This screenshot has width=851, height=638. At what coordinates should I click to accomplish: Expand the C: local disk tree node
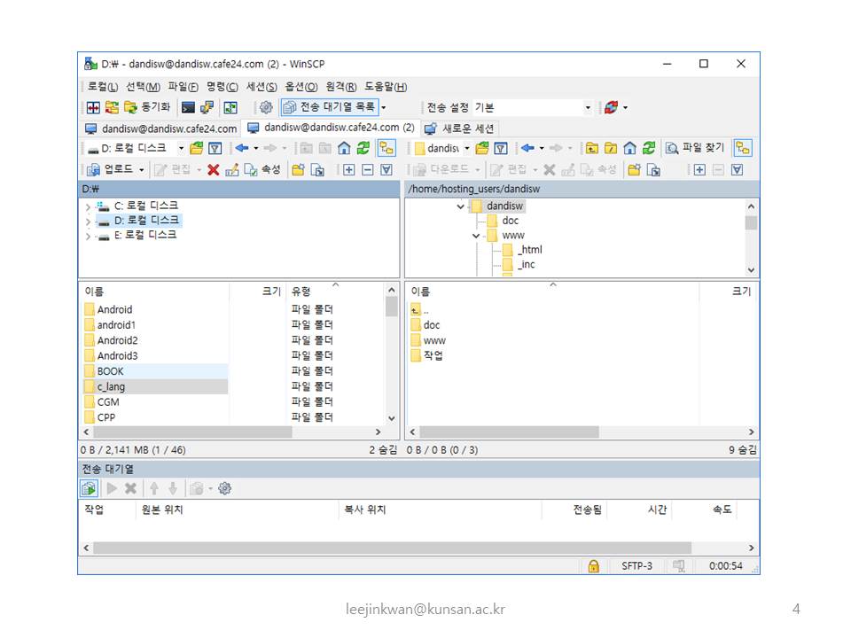(88, 206)
